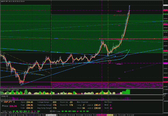Select the Open value 234.46
This screenshot has width=168, height=116.
[x=30, y=102]
